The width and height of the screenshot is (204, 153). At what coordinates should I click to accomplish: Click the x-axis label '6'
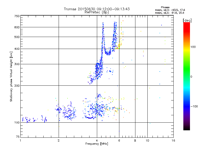click(119, 141)
